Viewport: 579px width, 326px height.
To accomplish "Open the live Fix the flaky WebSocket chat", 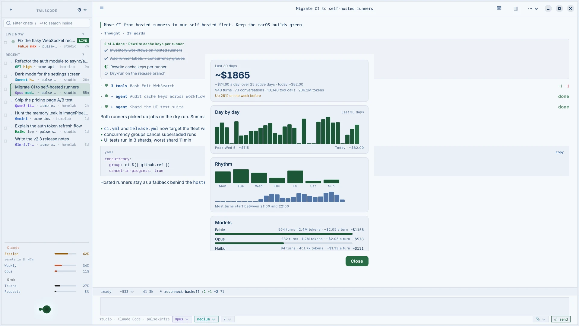I will click(50, 43).
